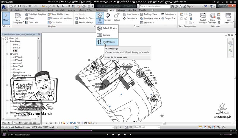
Task: Click Remove Hidden Lines
Action: [60, 18]
